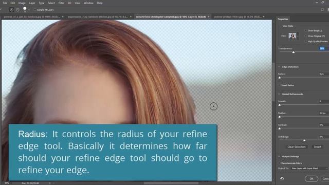Select the subtract-from-selection brush mode icon
This screenshot has width=329, height=185.
(x=17, y=10)
